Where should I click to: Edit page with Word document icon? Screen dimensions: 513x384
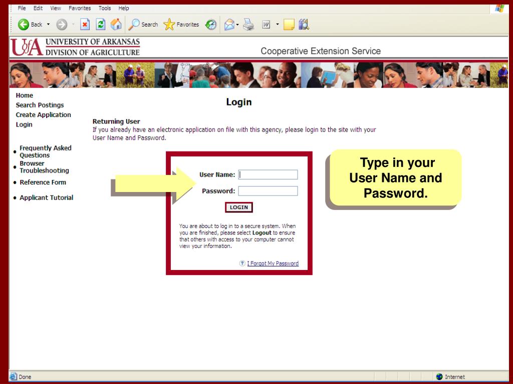(267, 24)
